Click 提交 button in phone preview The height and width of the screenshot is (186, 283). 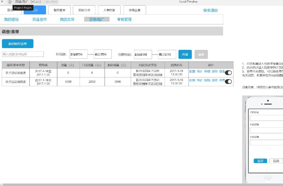[x=260, y=161]
